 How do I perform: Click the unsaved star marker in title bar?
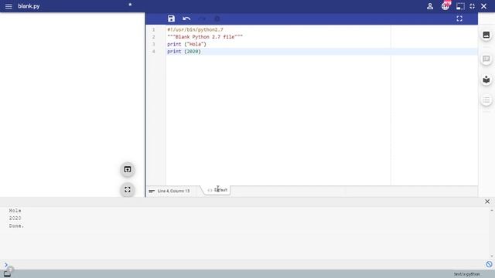(130, 5)
